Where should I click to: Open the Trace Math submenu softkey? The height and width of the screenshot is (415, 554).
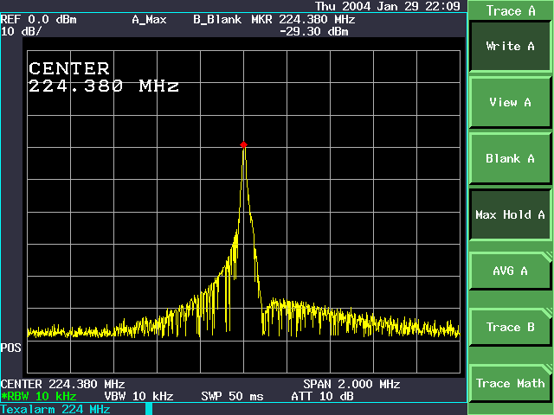[x=510, y=383]
